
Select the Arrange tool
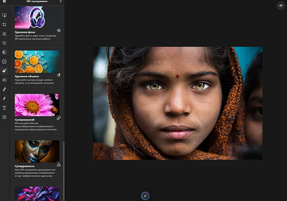click(4, 15)
